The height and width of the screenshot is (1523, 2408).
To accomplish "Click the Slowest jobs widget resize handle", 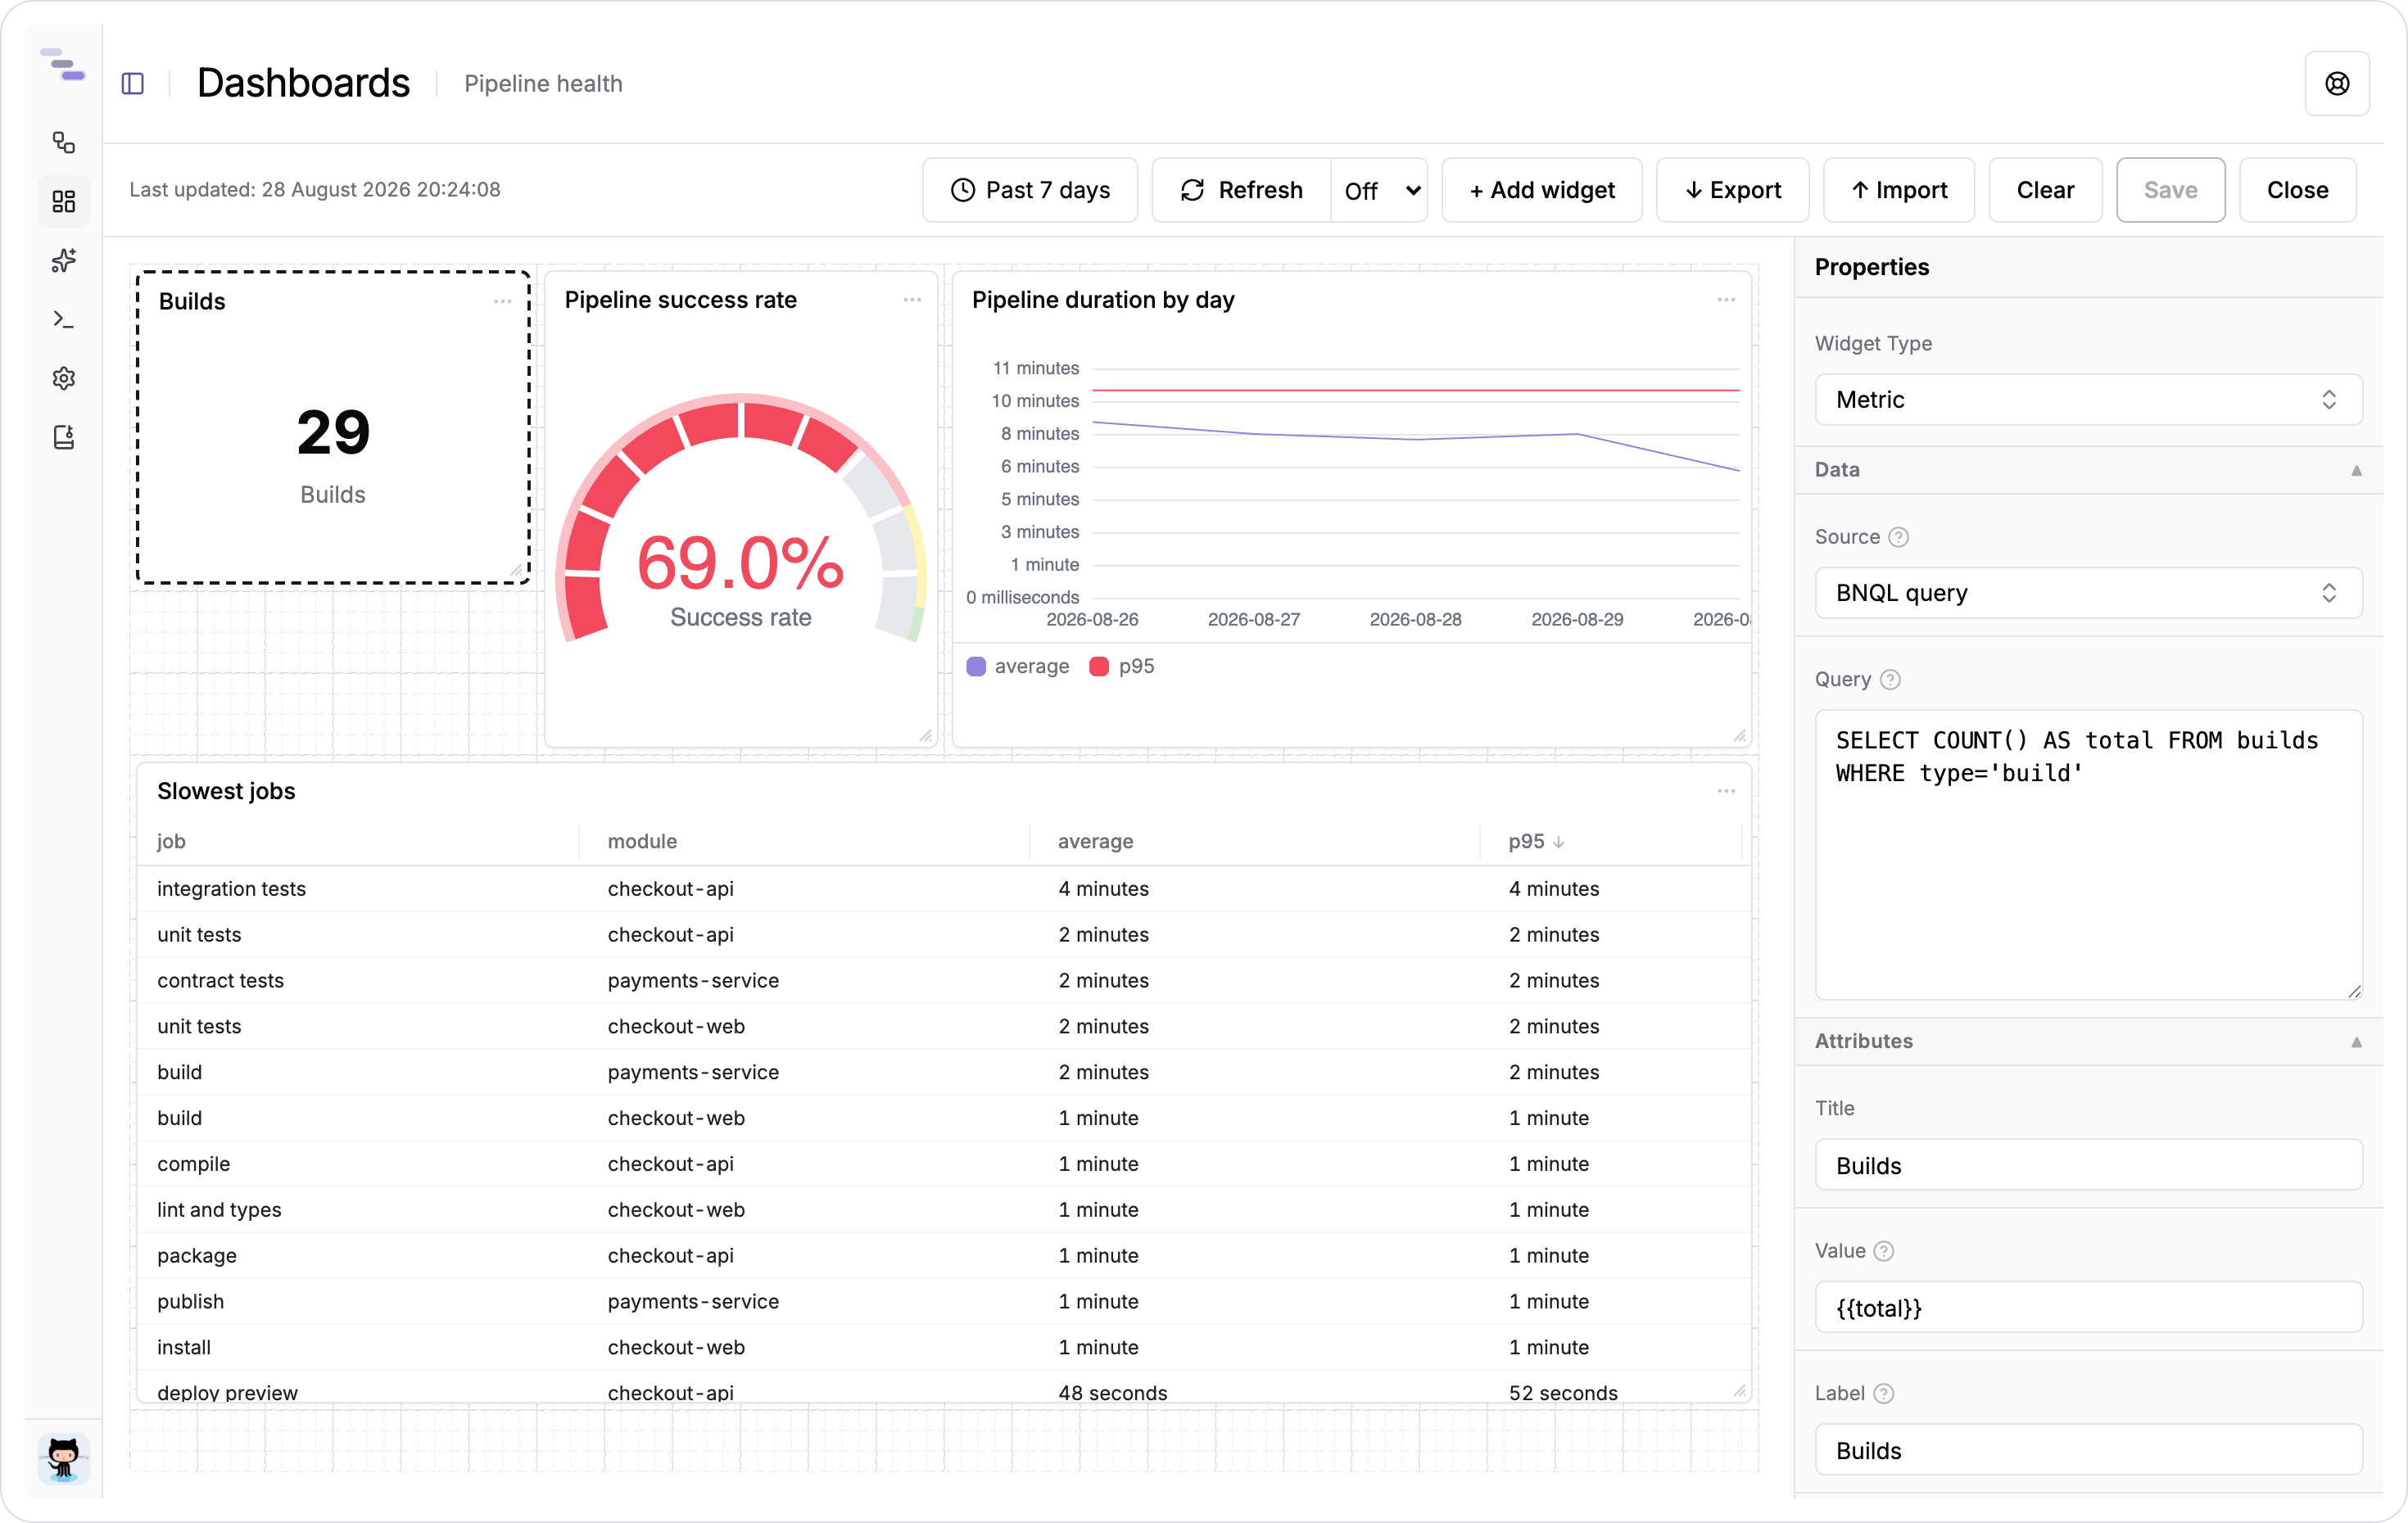I will coord(1739,1390).
